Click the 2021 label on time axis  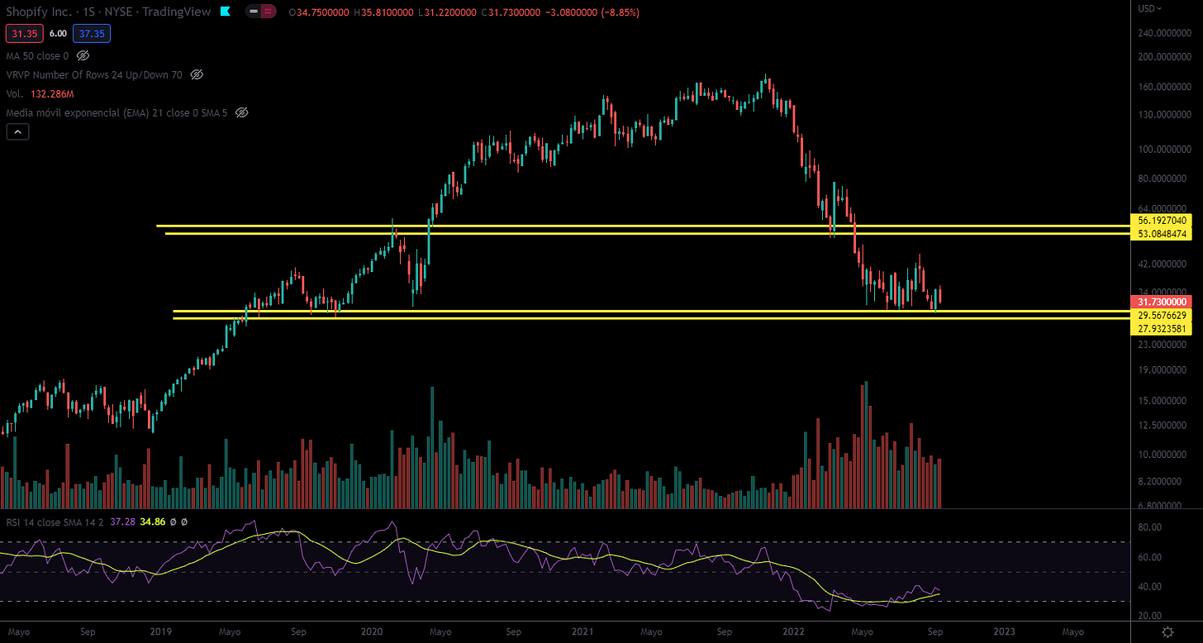click(x=583, y=631)
